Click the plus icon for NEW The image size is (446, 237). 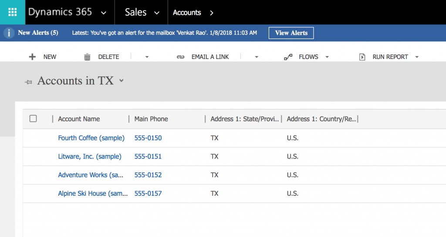coord(32,57)
